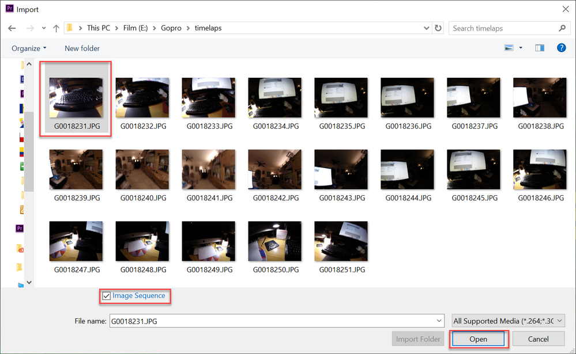Click the large icons view button
Image resolution: width=576 pixels, height=354 pixels.
(508, 48)
